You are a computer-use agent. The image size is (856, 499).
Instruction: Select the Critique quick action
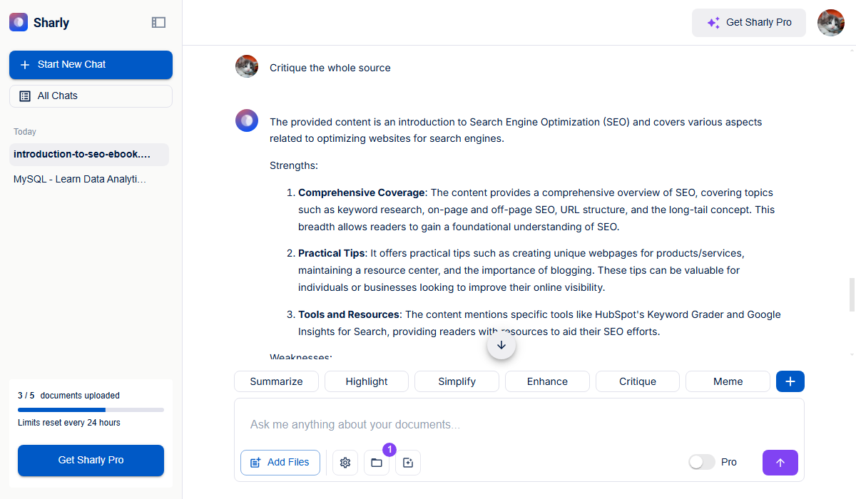(x=637, y=381)
